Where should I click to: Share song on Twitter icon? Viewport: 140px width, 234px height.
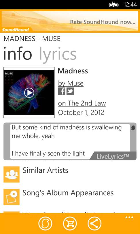[x=70, y=91]
